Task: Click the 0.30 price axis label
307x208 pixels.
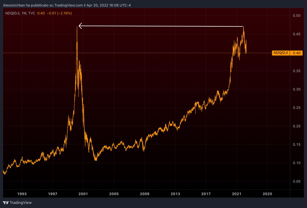Action: click(x=296, y=89)
